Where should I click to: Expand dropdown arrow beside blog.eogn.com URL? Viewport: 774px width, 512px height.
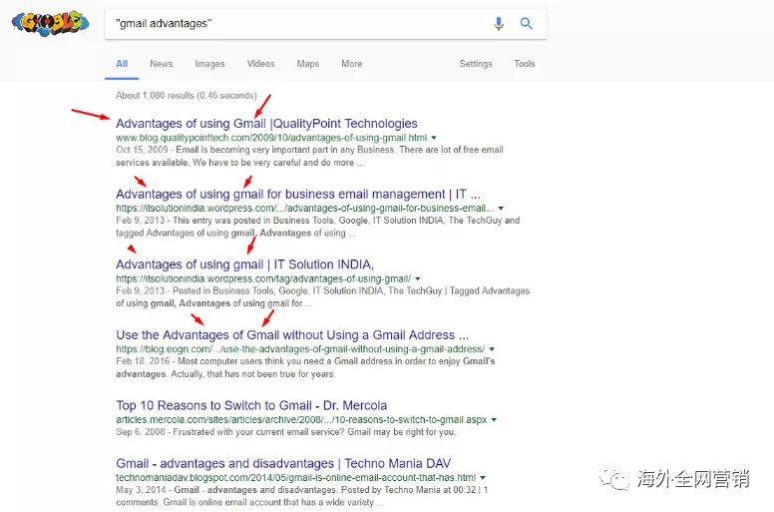point(492,349)
